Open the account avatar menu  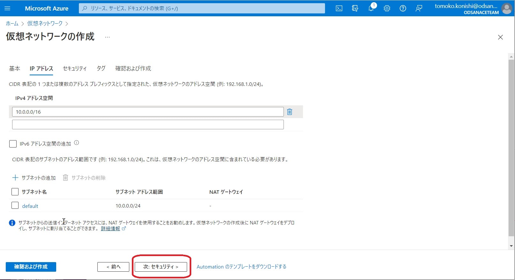point(507,9)
